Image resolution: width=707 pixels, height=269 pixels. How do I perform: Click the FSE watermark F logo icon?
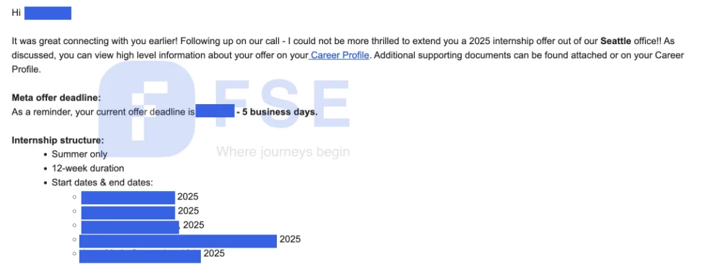pyautogui.click(x=148, y=108)
